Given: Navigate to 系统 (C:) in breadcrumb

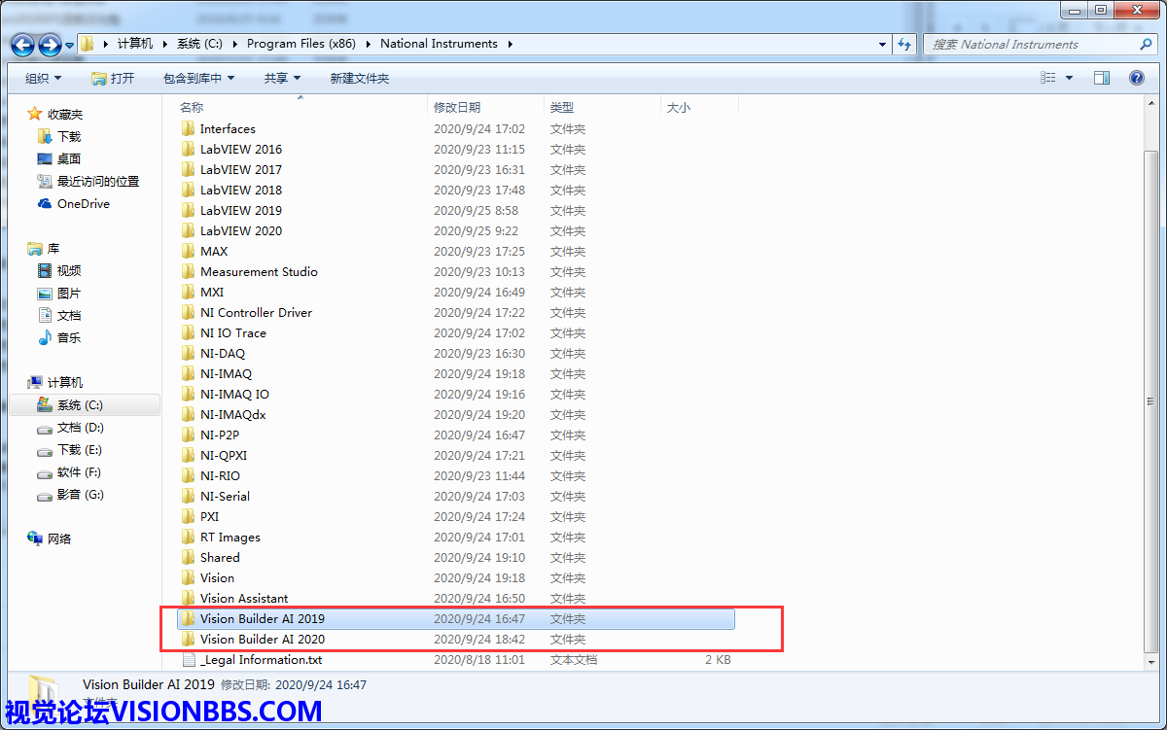Looking at the screenshot, I should (x=200, y=44).
